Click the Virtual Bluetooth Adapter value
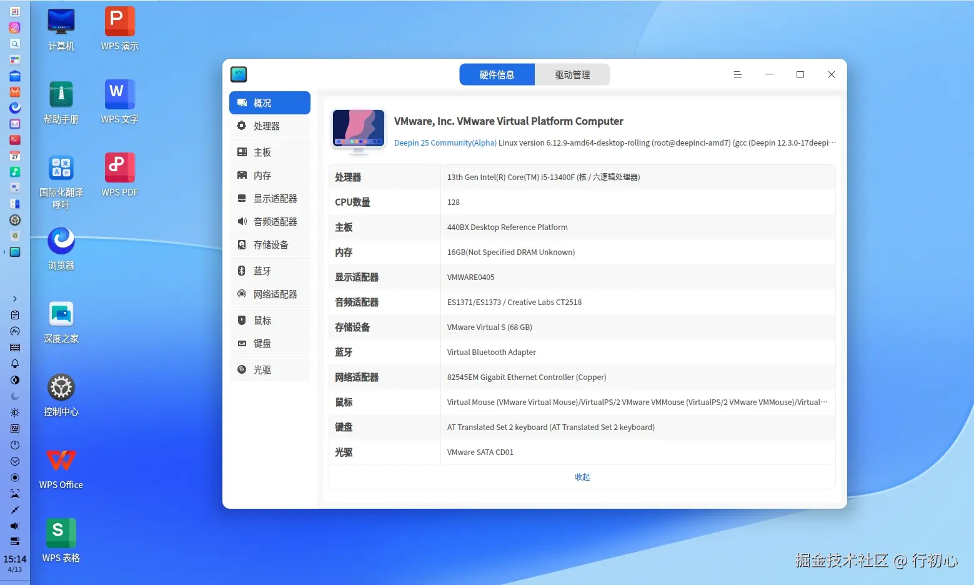The height and width of the screenshot is (585, 974). coord(492,352)
